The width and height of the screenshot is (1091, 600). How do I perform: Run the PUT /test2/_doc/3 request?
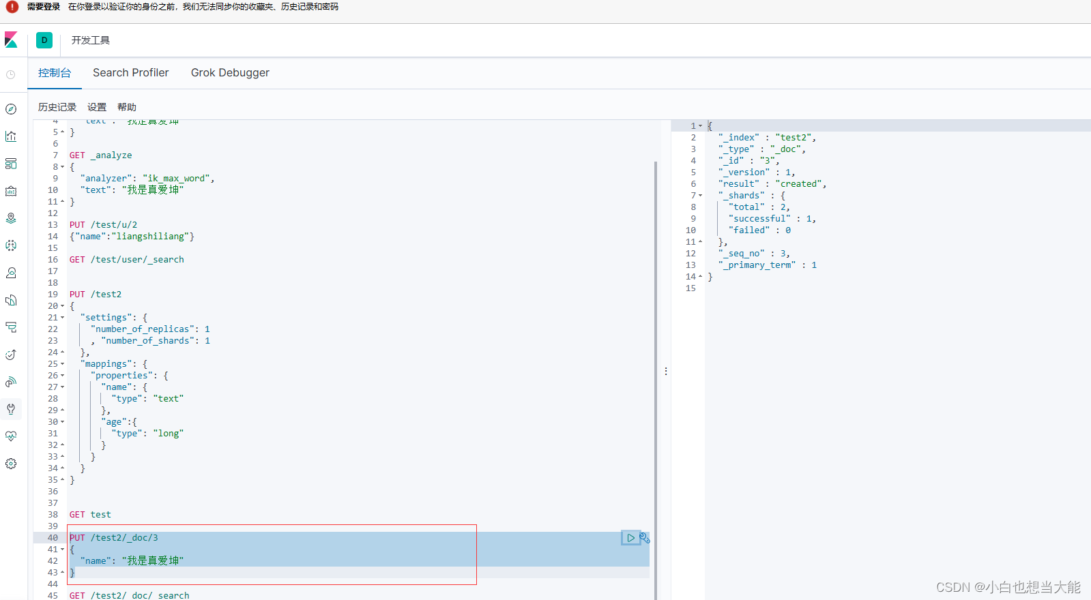(630, 538)
